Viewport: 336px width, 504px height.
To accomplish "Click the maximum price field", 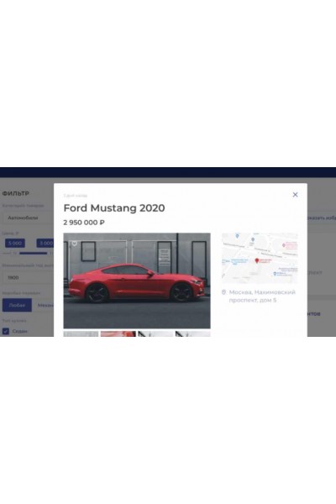I will (x=45, y=243).
